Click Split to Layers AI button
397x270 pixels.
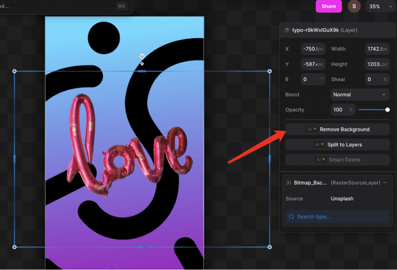[337, 145]
